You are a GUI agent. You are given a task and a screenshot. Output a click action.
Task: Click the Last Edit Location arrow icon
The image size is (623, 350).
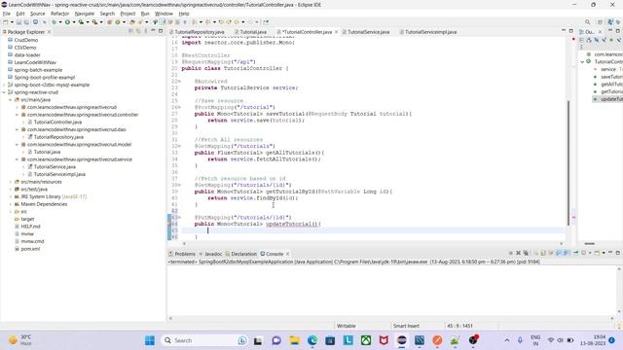click(x=221, y=22)
